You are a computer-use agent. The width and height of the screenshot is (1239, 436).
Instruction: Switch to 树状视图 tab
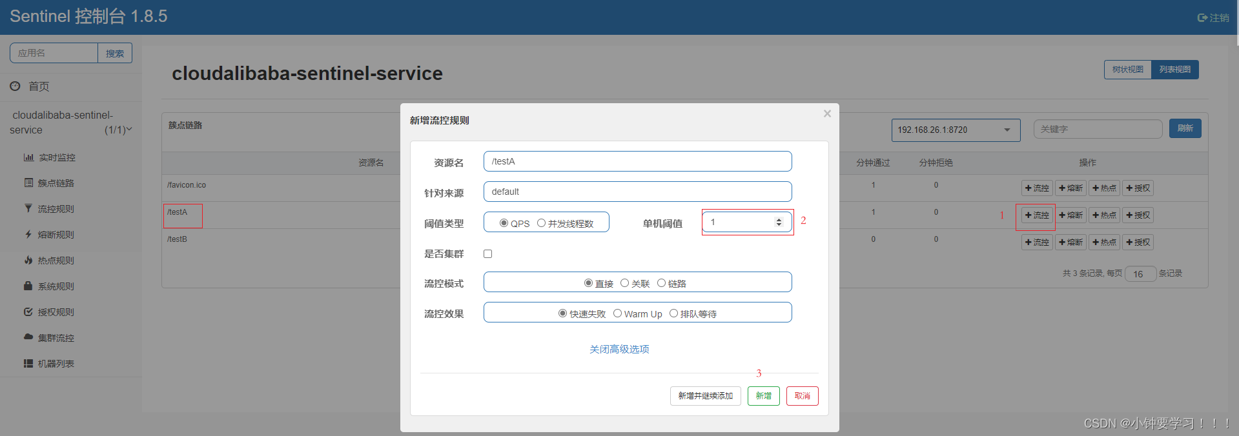pos(1128,70)
